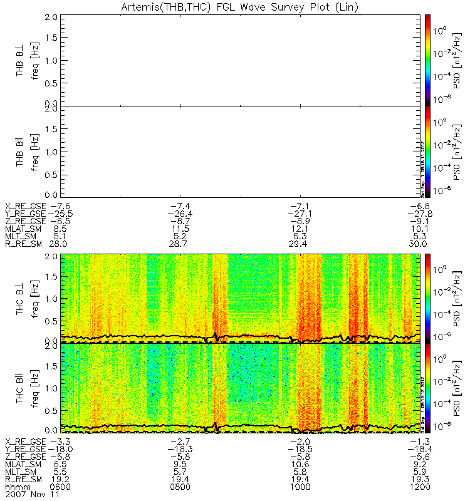Click the '1000' time label

pos(300,487)
